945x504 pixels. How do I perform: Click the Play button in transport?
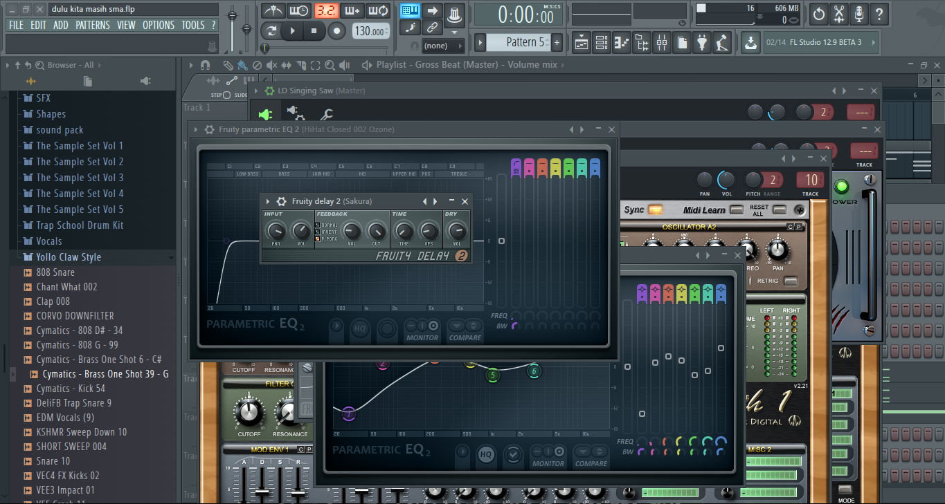coord(293,30)
